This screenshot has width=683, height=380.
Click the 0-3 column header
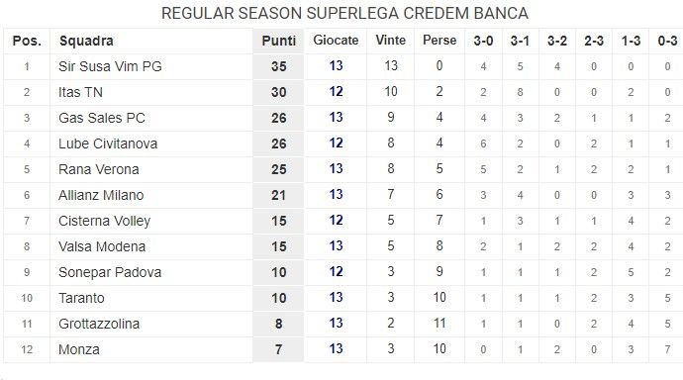667,41
